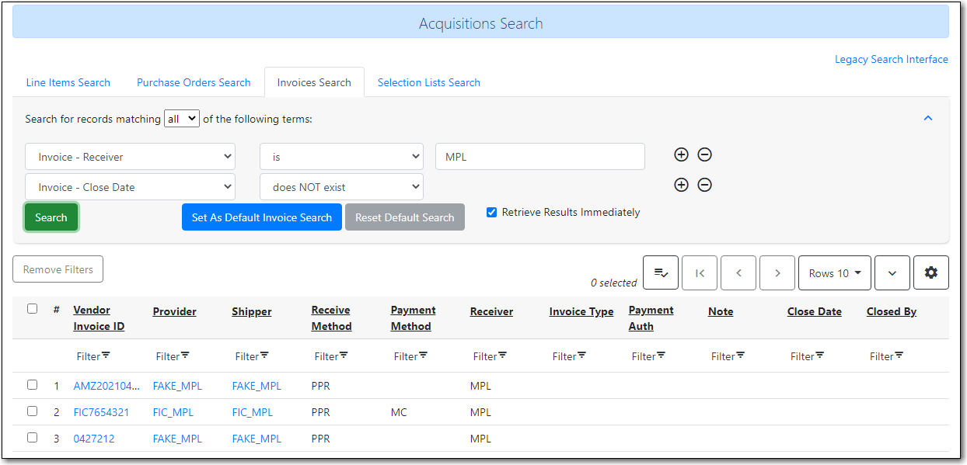This screenshot has width=967, height=465.
Task: Open the row selection actions icon
Action: click(x=660, y=272)
